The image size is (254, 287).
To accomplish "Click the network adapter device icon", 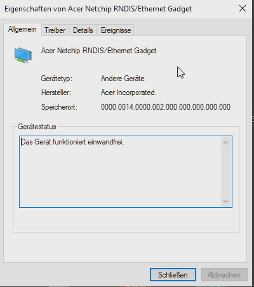I will (23, 55).
